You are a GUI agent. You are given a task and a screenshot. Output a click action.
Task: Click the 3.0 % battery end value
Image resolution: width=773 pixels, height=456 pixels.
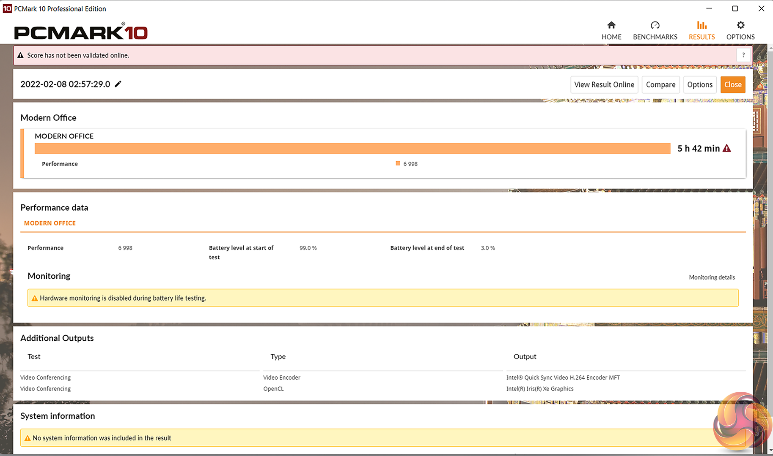click(488, 248)
